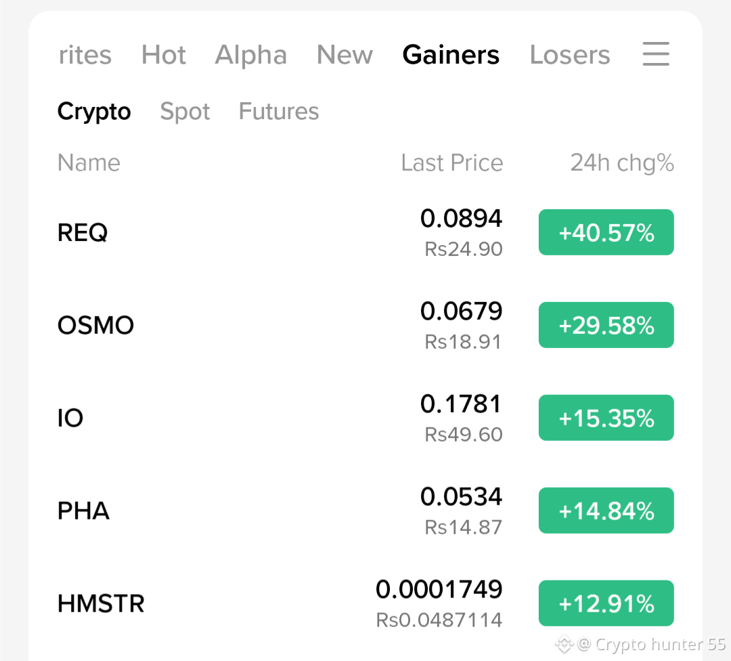The image size is (731, 661).
Task: Go to the partially visible Favorites tab
Action: [x=85, y=55]
